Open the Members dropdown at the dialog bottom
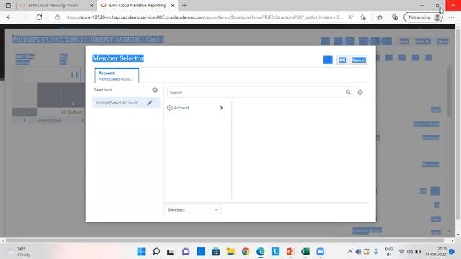Image resolution: width=461 pixels, height=259 pixels. (192, 209)
